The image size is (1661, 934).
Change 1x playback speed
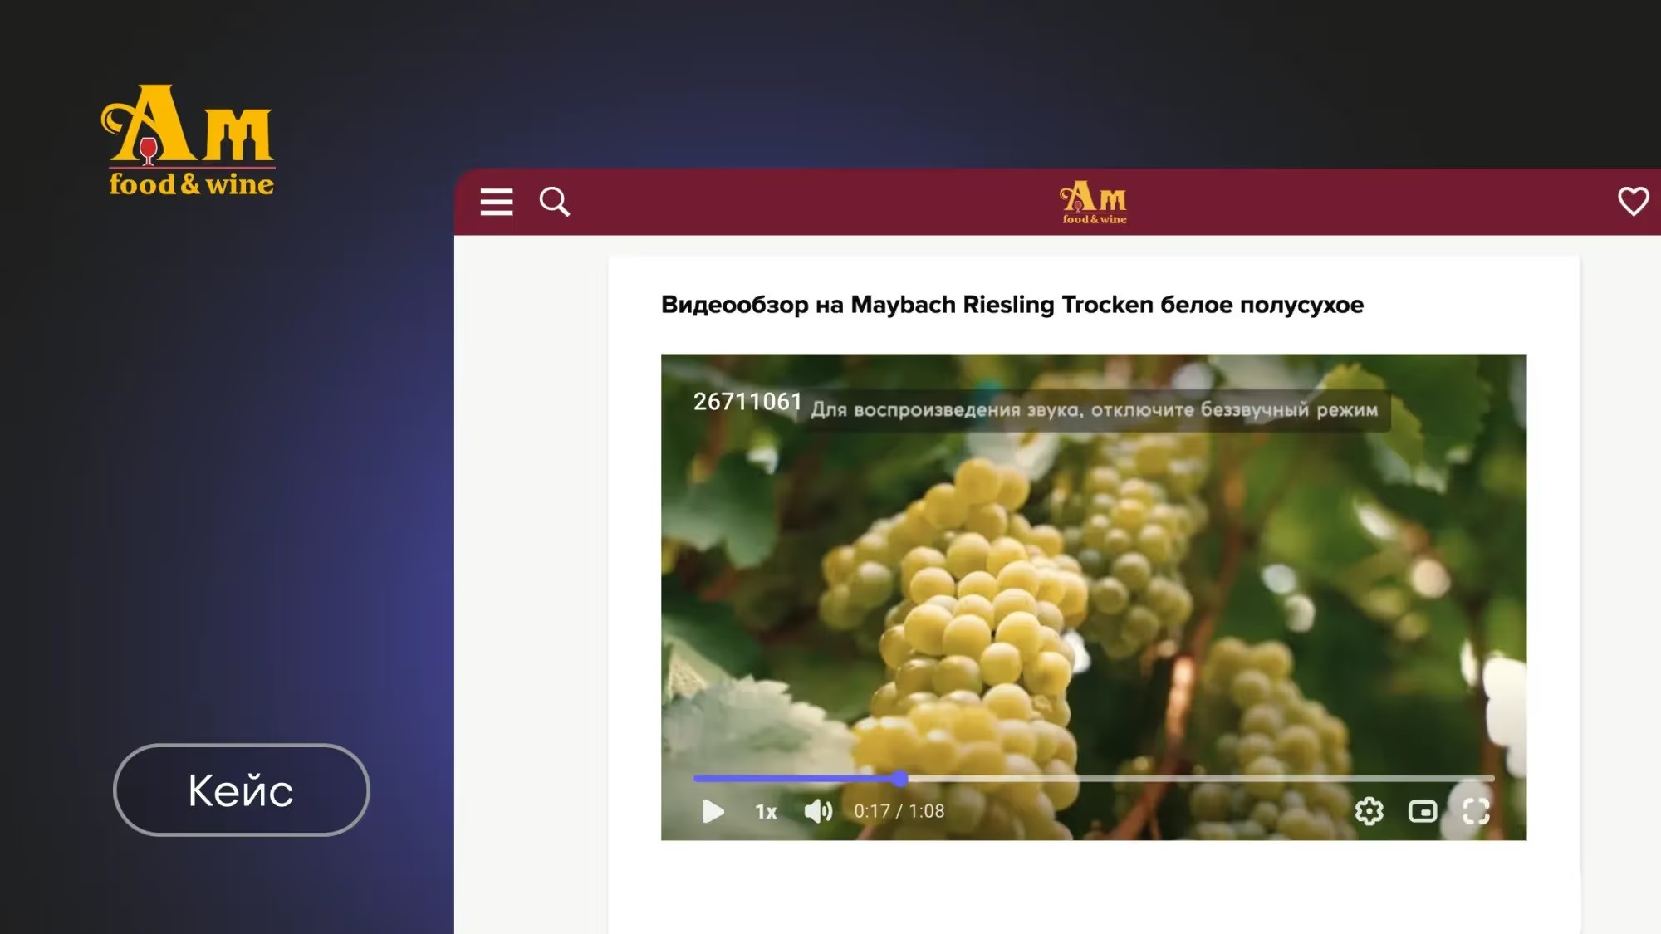tap(765, 811)
